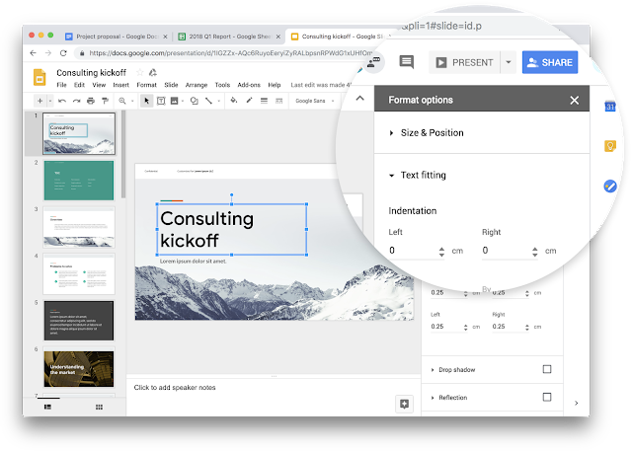The width and height of the screenshot is (632, 451).
Task: Click the Last edit was made link
Action: click(321, 85)
